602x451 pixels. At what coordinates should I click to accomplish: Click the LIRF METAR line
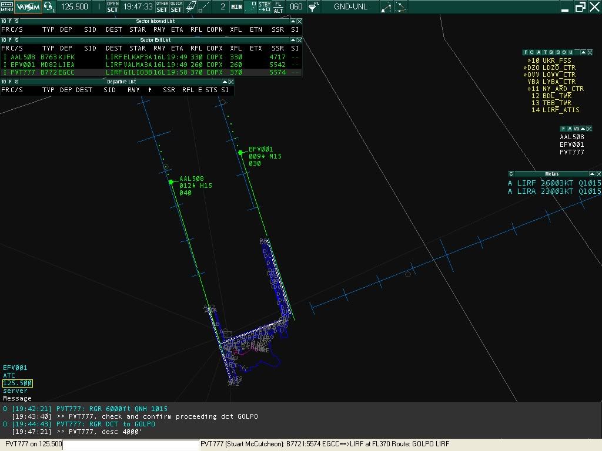554,183
